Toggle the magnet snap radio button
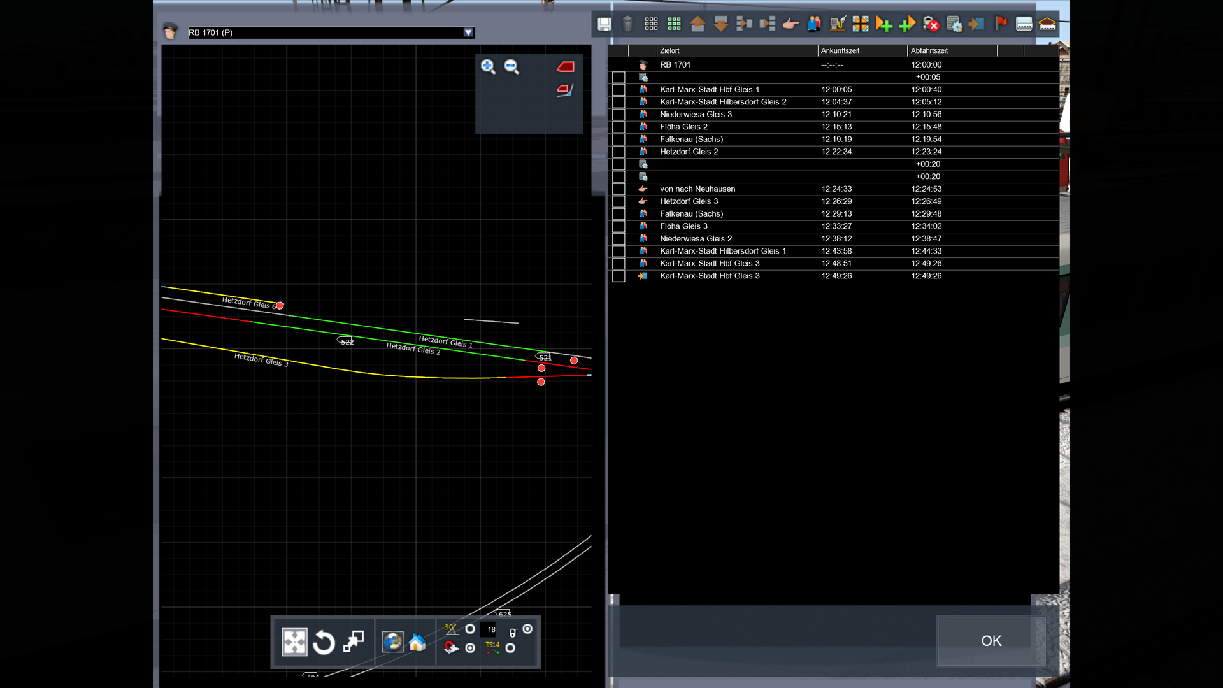The height and width of the screenshot is (688, 1223). (470, 648)
